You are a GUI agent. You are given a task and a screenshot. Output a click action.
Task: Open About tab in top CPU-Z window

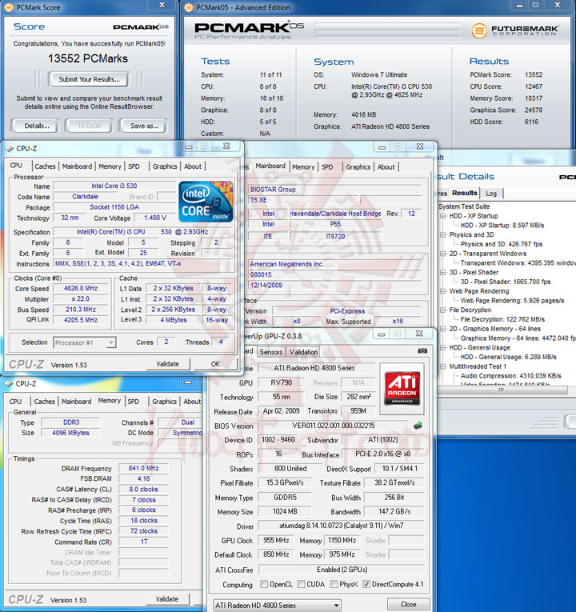(193, 166)
